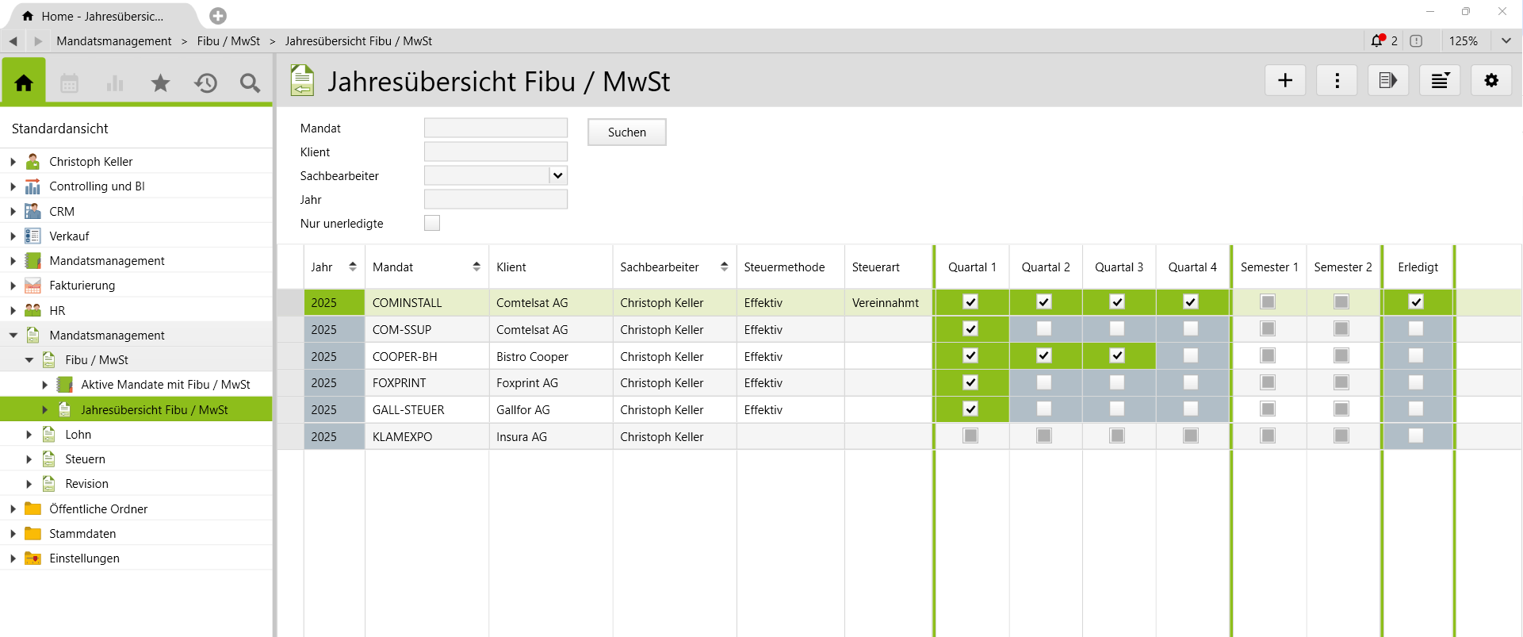Viewport: 1523px width, 637px height.
Task: Click the plus add-record button
Action: click(1285, 80)
